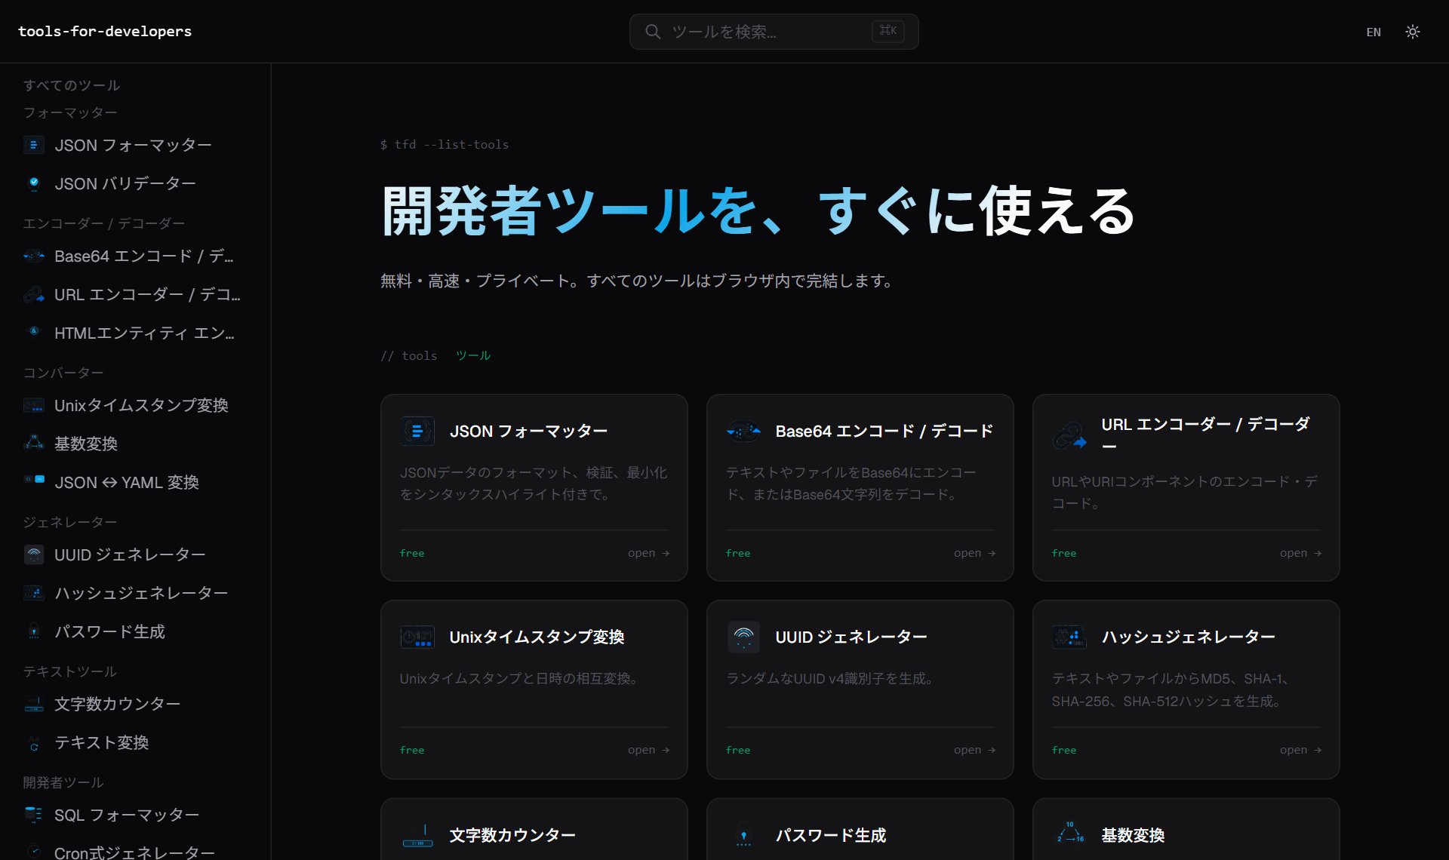The width and height of the screenshot is (1449, 860).
Task: Switch language with EN button
Action: pos(1374,32)
